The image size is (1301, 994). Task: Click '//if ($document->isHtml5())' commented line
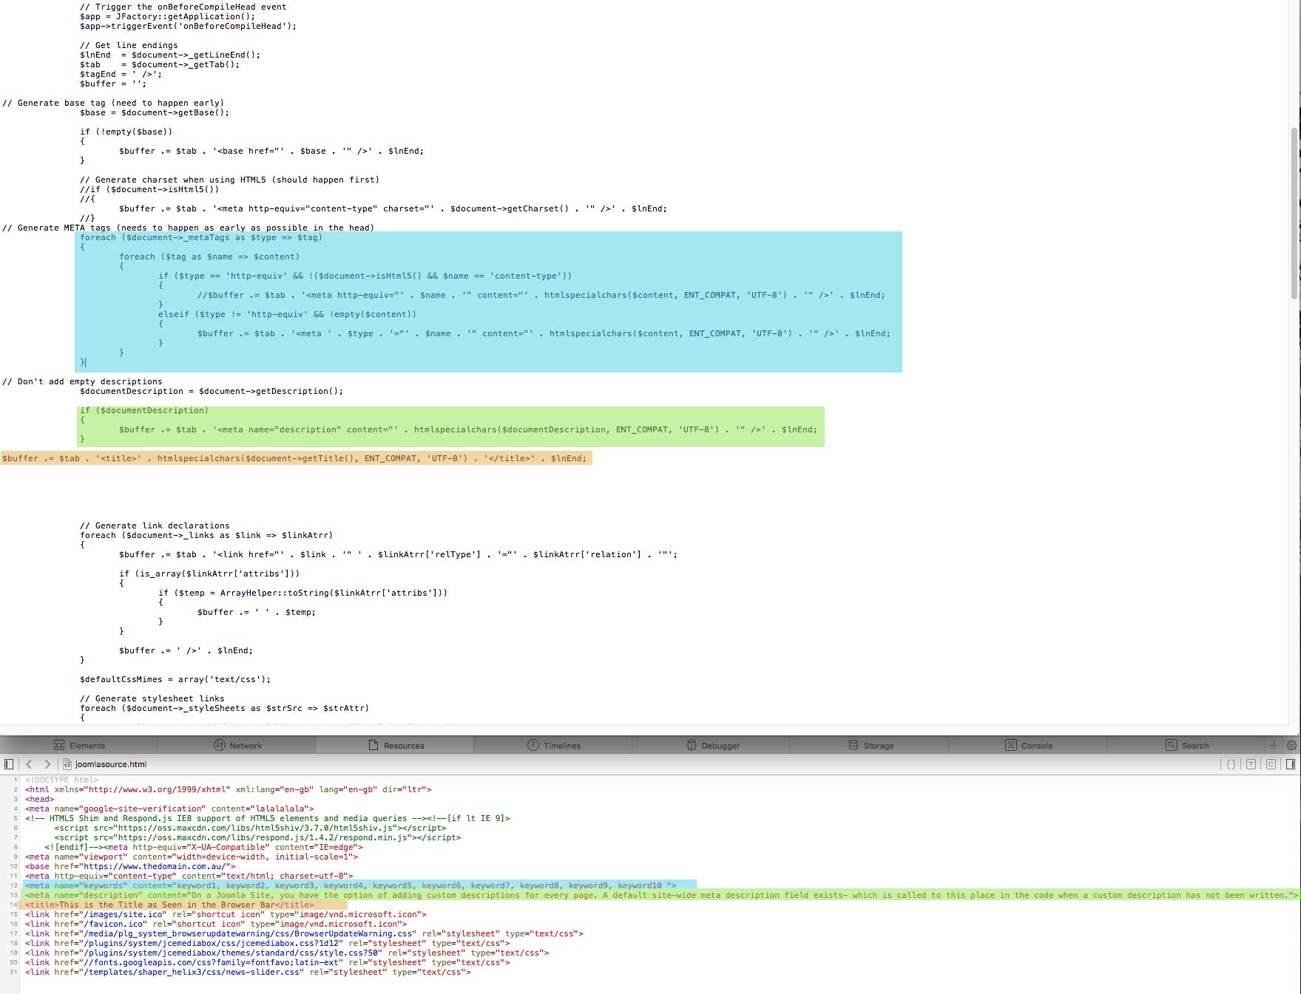[149, 189]
